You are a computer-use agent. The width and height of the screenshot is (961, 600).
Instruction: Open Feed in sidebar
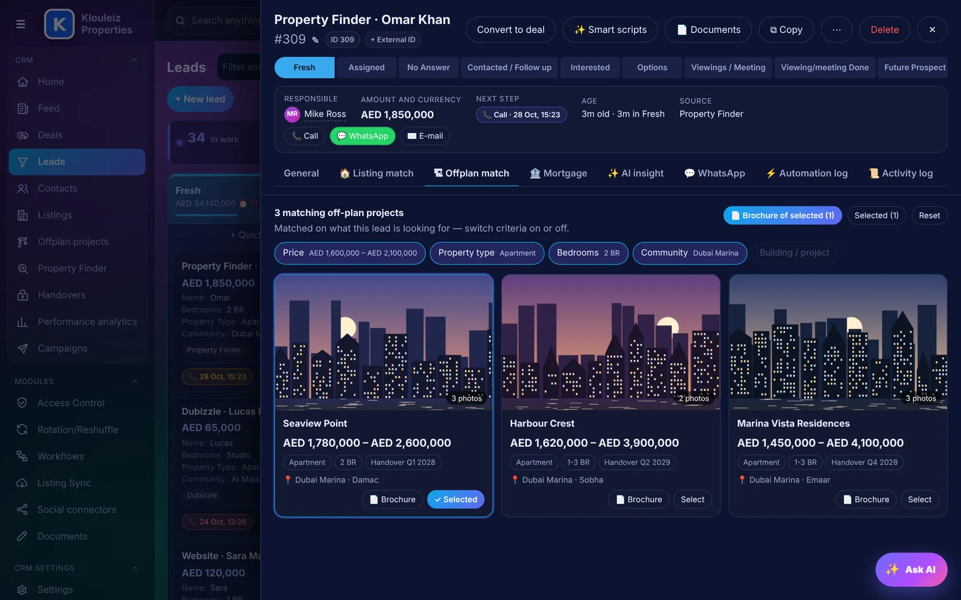click(77, 109)
